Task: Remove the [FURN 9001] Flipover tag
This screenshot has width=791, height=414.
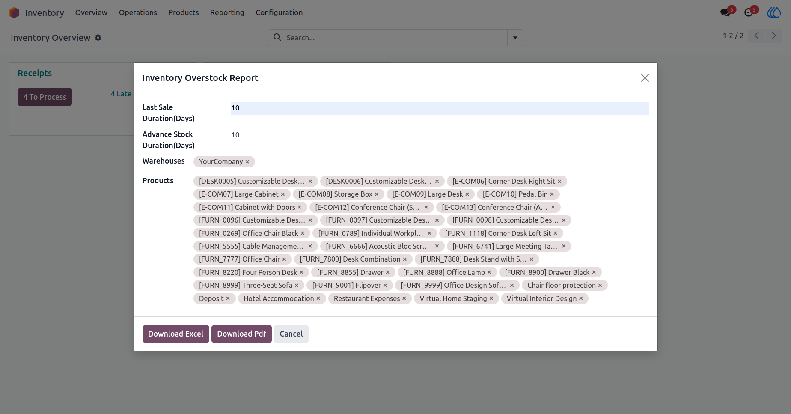Action: [385, 286]
